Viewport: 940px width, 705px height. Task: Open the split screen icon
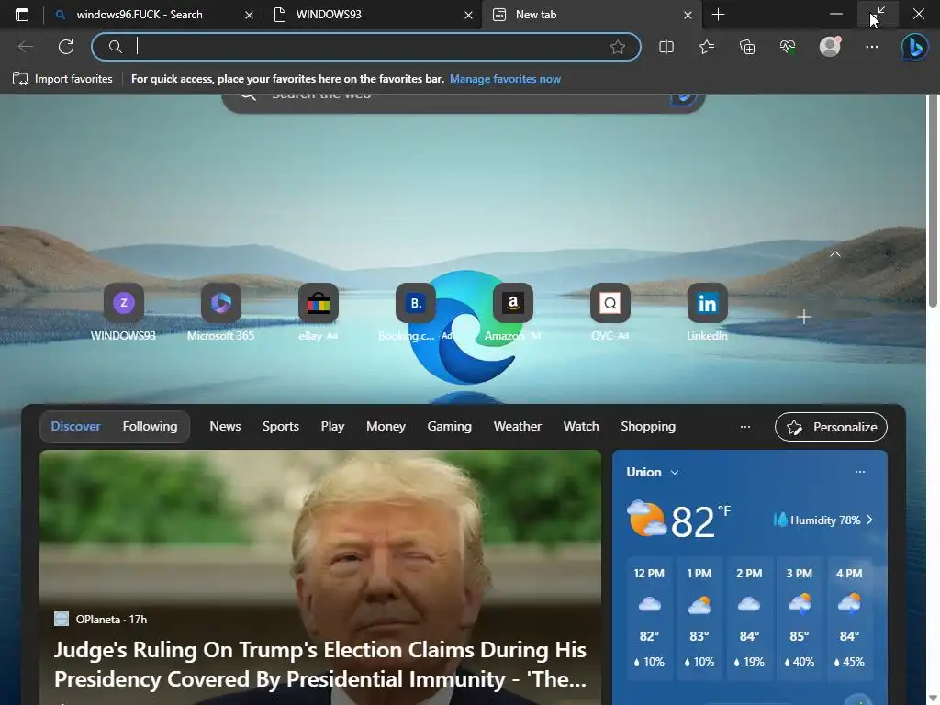[x=666, y=47]
